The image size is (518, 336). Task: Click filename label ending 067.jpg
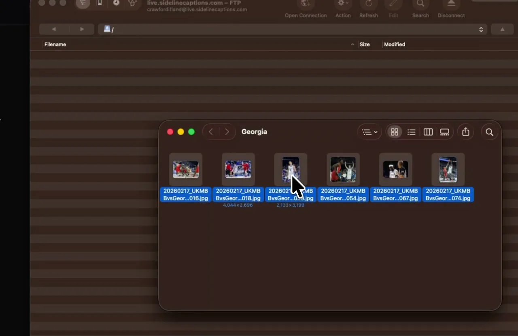[396, 194]
